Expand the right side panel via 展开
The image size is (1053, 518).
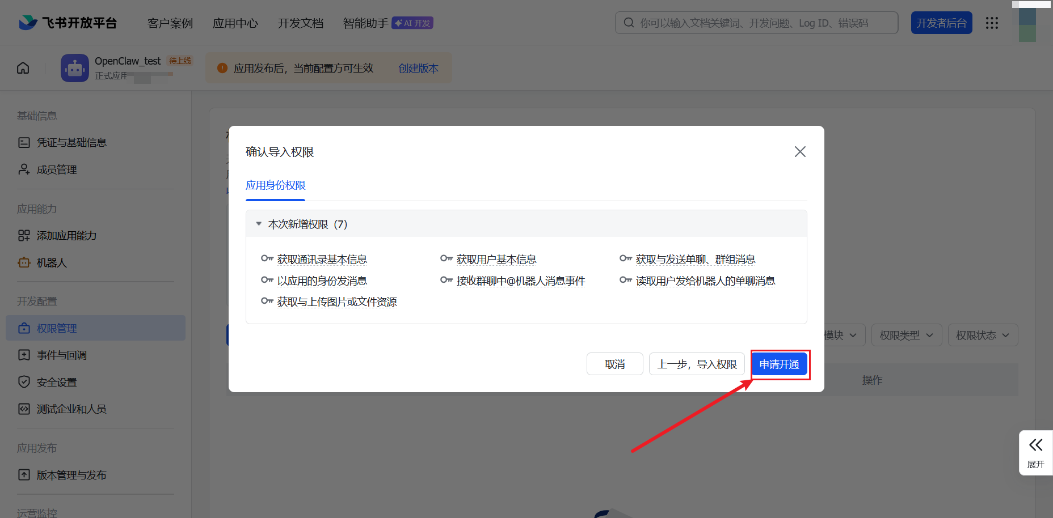[x=1037, y=452]
